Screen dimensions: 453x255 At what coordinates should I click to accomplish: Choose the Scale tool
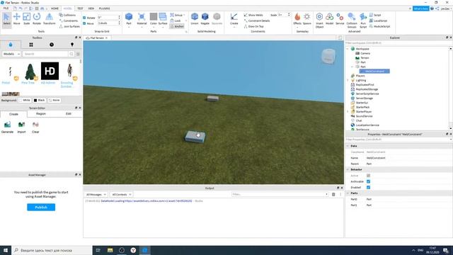(x=27, y=18)
